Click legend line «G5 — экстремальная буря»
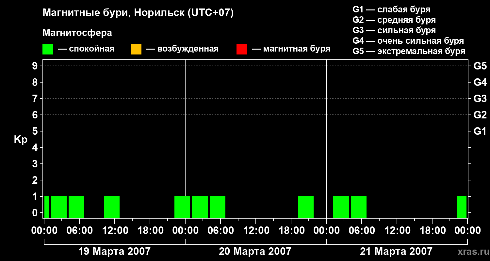Viewport: 490px width, 261px height. tap(409, 51)
